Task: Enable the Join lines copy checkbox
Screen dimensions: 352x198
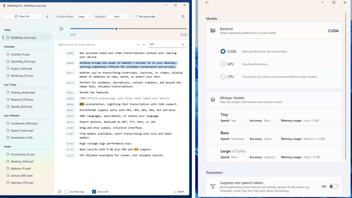Action: (66, 192)
